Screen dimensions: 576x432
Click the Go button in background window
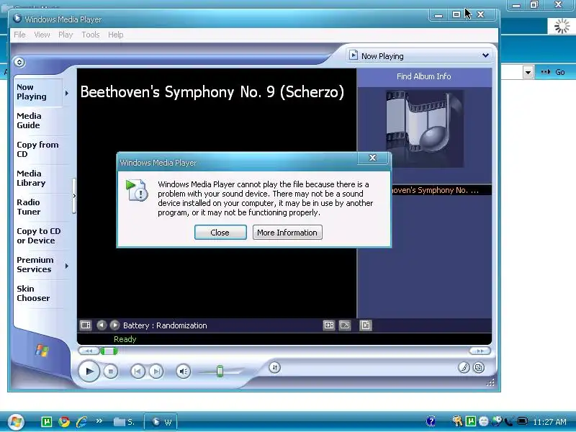tap(553, 72)
